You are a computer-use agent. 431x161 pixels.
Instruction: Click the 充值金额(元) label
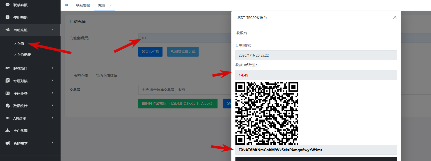(79, 38)
